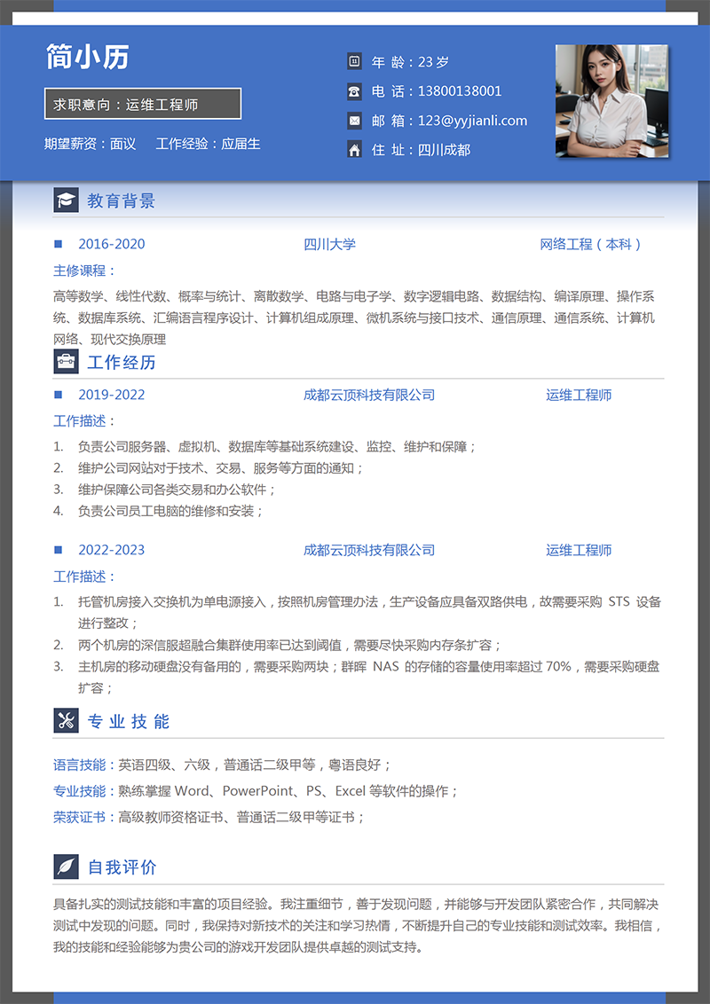This screenshot has height=1004, width=710.
Task: Click the blue square bullet before 2016-2020
Action: tap(59, 244)
